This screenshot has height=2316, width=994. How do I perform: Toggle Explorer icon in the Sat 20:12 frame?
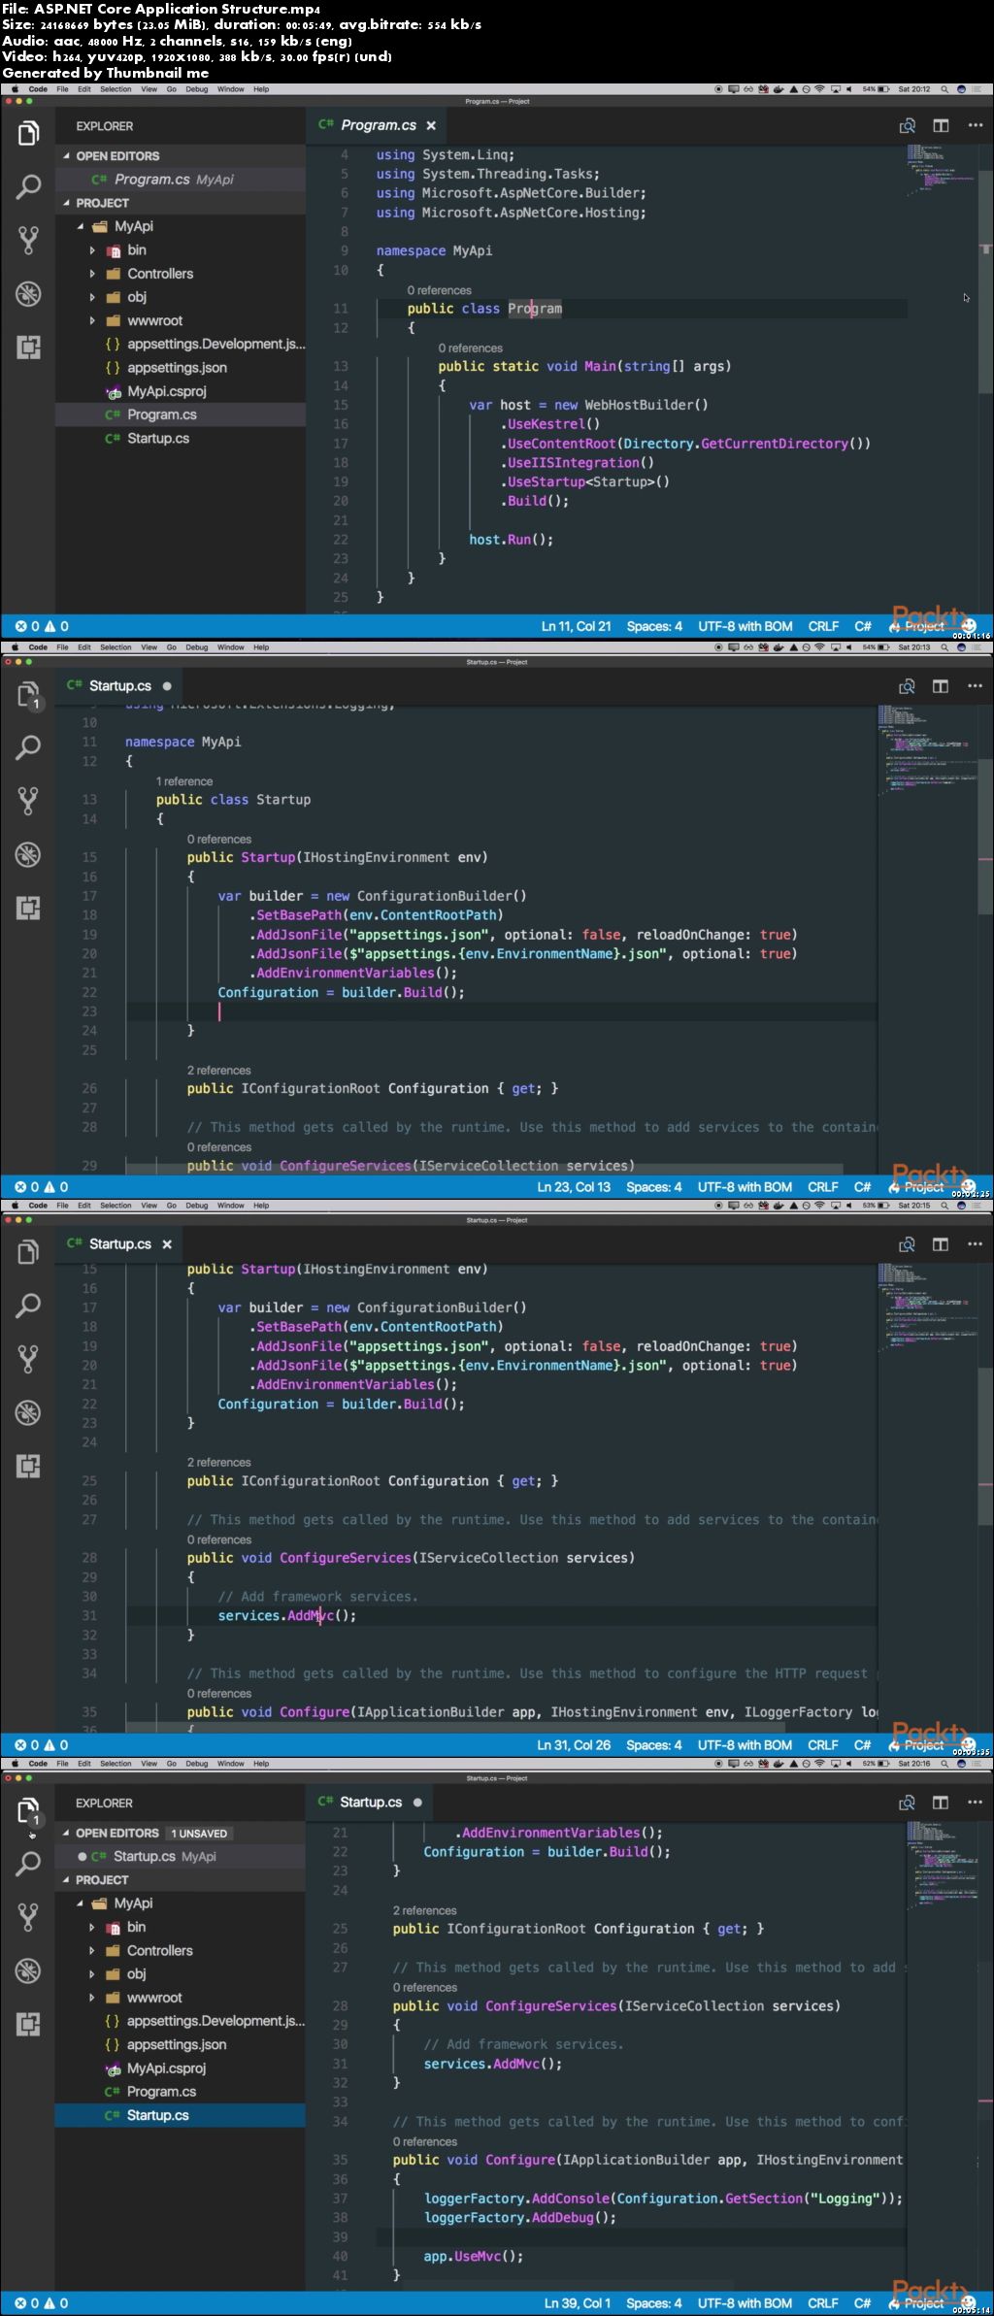click(x=28, y=133)
